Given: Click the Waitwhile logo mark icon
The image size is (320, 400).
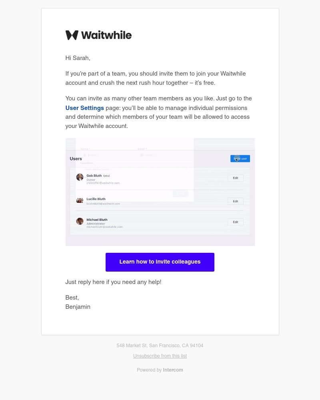Looking at the screenshot, I should (72, 35).
